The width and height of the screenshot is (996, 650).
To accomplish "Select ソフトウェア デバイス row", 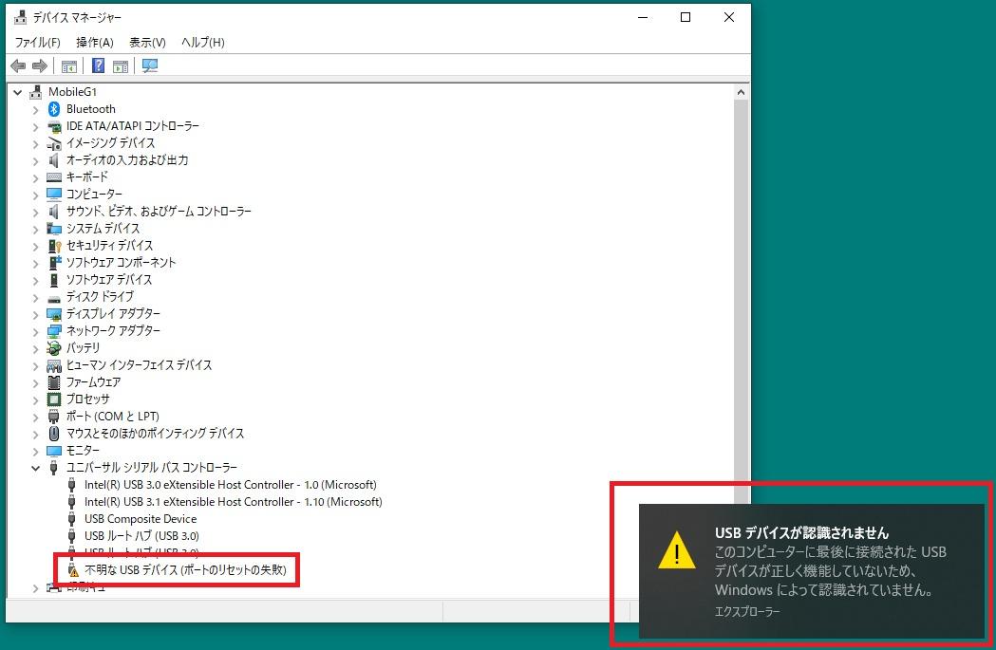I will pos(109,280).
